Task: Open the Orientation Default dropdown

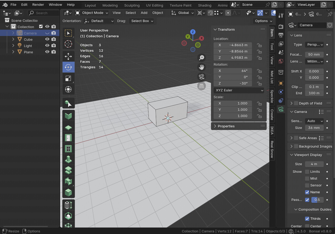Action: coord(99,21)
